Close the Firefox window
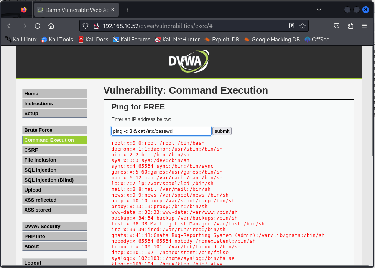This screenshot has height=268, width=375. coord(366,10)
